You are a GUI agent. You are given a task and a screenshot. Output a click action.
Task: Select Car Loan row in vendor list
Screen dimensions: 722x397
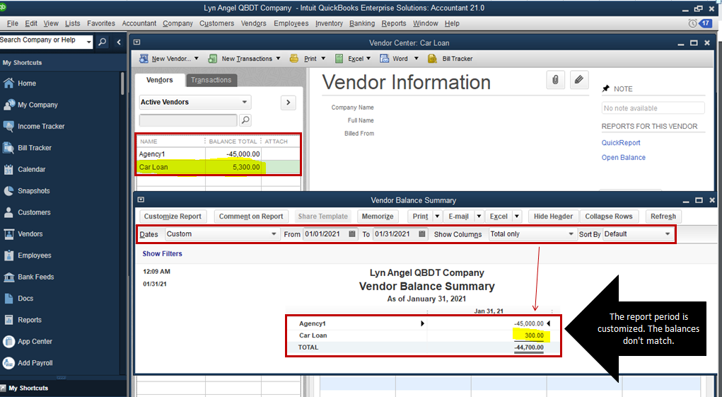click(218, 167)
